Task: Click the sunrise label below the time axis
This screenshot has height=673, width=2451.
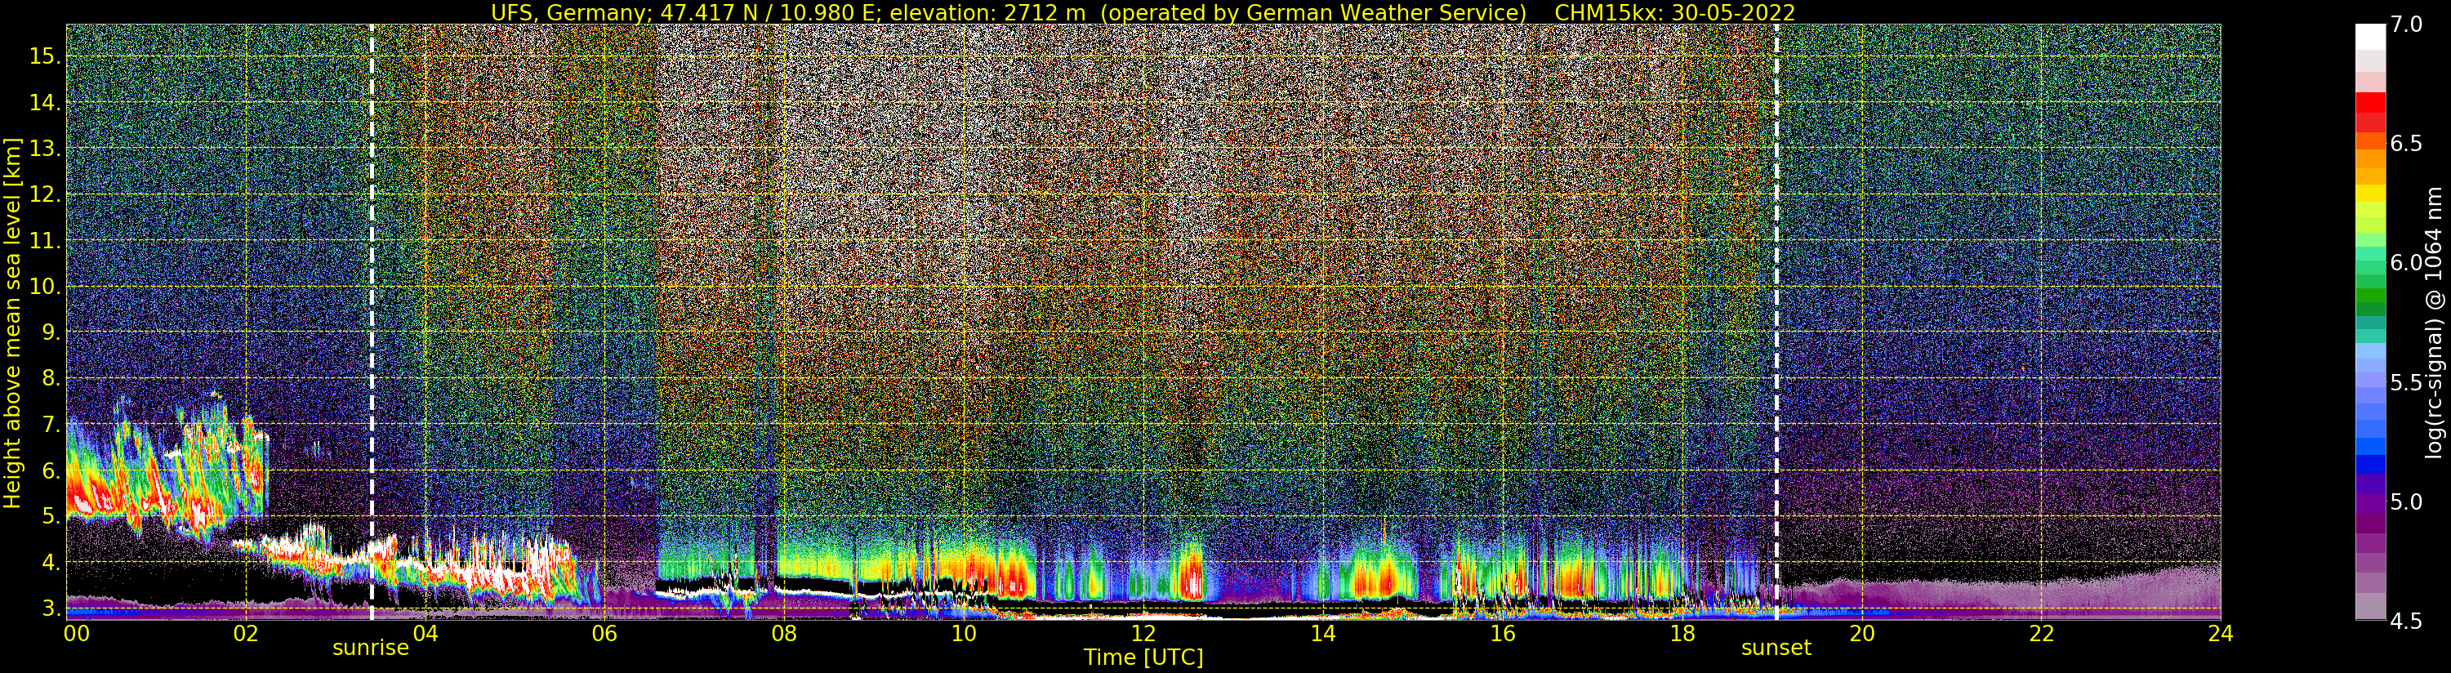Action: click(370, 648)
